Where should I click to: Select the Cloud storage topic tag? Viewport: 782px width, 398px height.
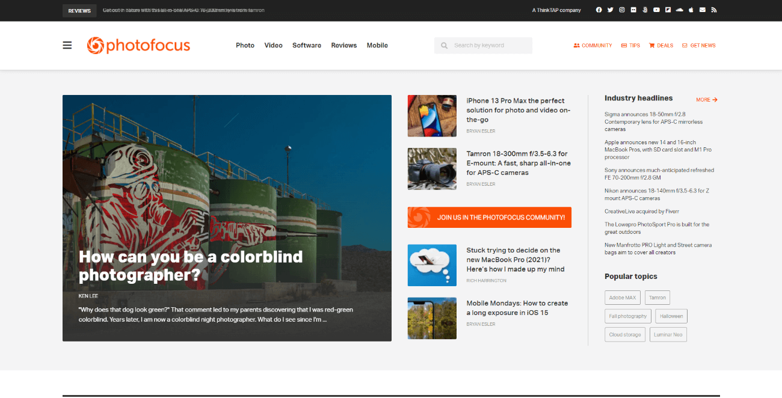pos(625,335)
